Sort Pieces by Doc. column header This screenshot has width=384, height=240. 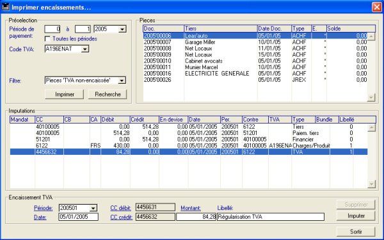pos(163,29)
